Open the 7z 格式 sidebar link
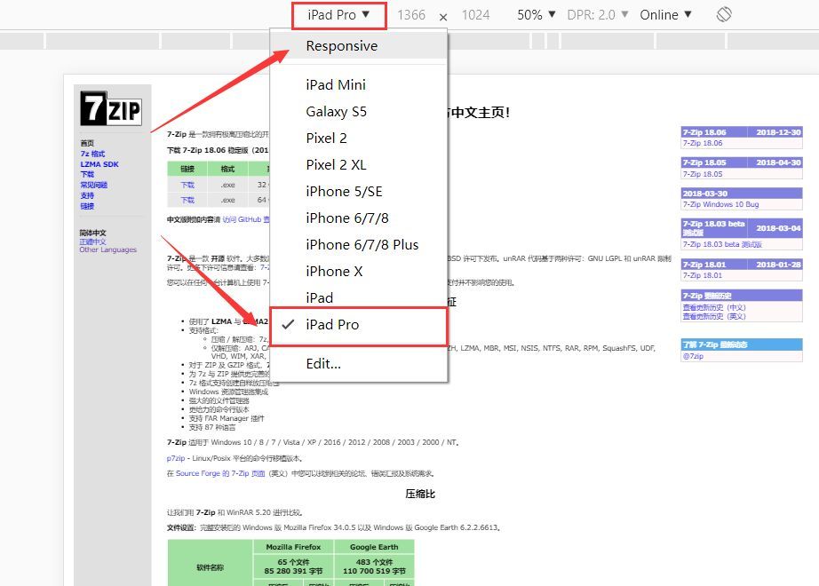This screenshot has width=819, height=586. click(92, 154)
